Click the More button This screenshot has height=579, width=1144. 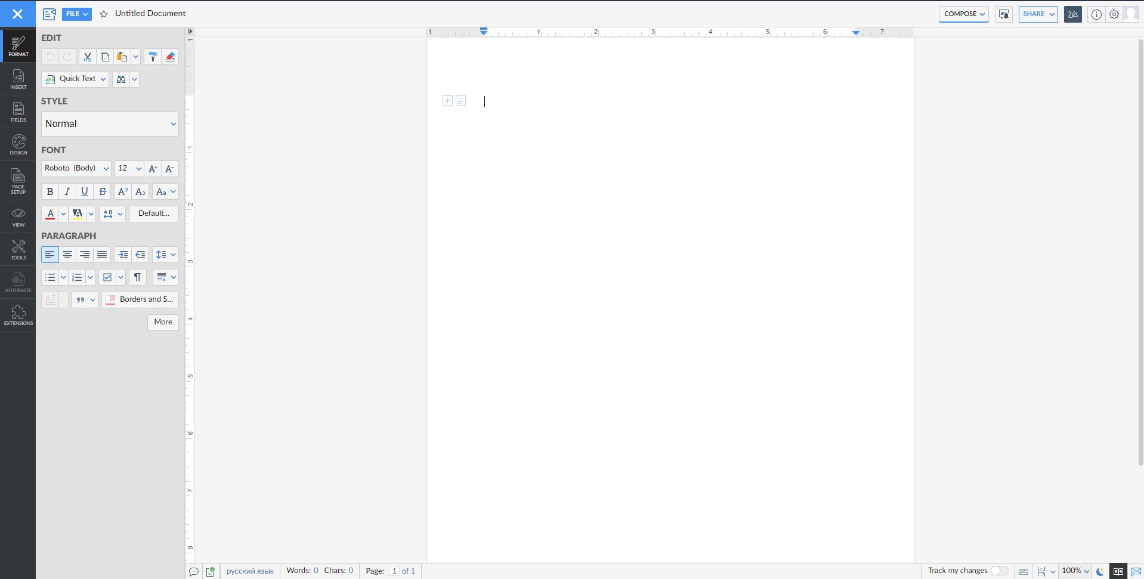point(163,322)
